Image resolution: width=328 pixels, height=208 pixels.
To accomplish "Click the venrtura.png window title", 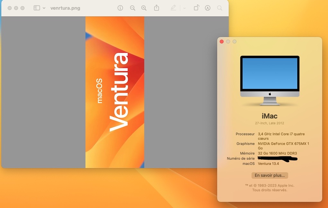I will 65,8.
